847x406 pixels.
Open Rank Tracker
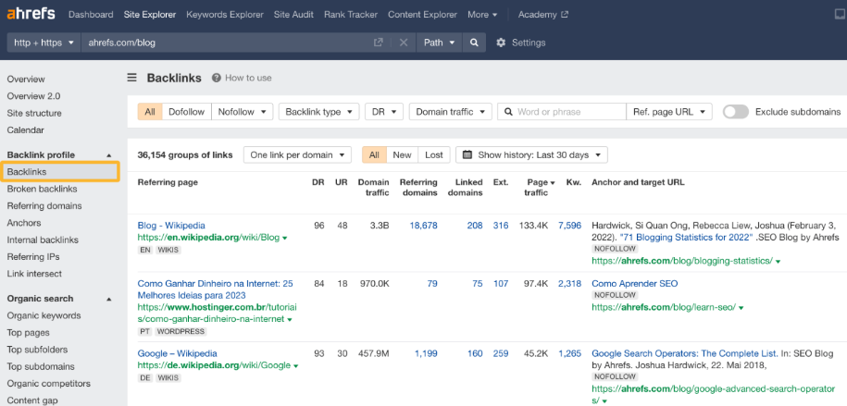coord(351,15)
